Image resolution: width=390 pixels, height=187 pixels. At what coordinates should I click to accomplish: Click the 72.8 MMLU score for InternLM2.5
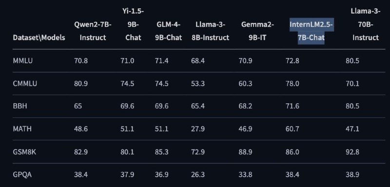[292, 60]
